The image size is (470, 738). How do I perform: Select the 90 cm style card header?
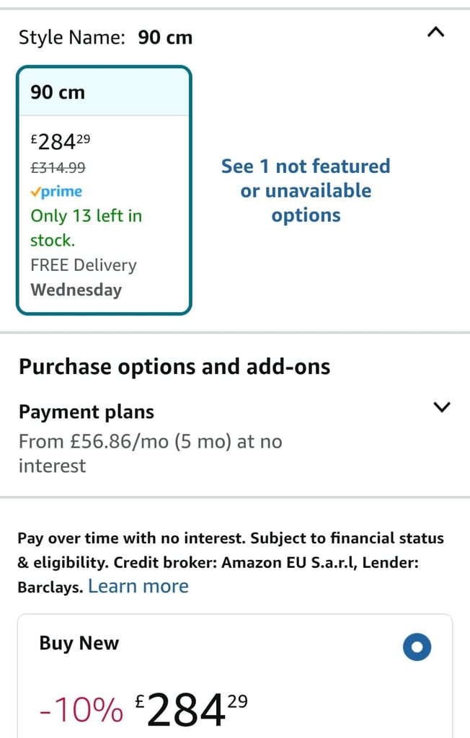(x=104, y=92)
